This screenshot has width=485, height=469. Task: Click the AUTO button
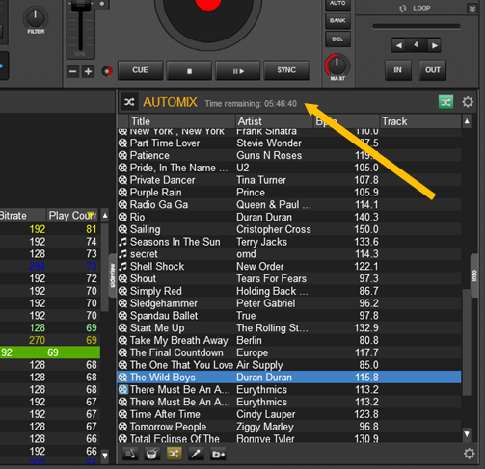(x=337, y=4)
